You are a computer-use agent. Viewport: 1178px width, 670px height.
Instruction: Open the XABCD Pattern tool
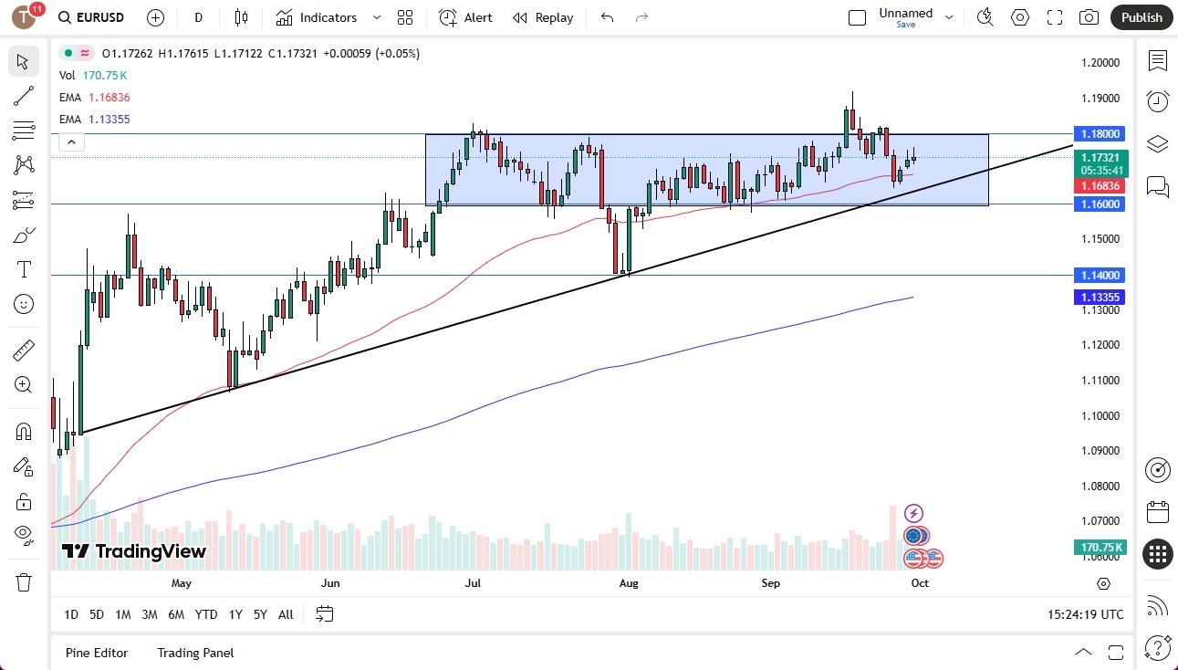pyautogui.click(x=23, y=164)
